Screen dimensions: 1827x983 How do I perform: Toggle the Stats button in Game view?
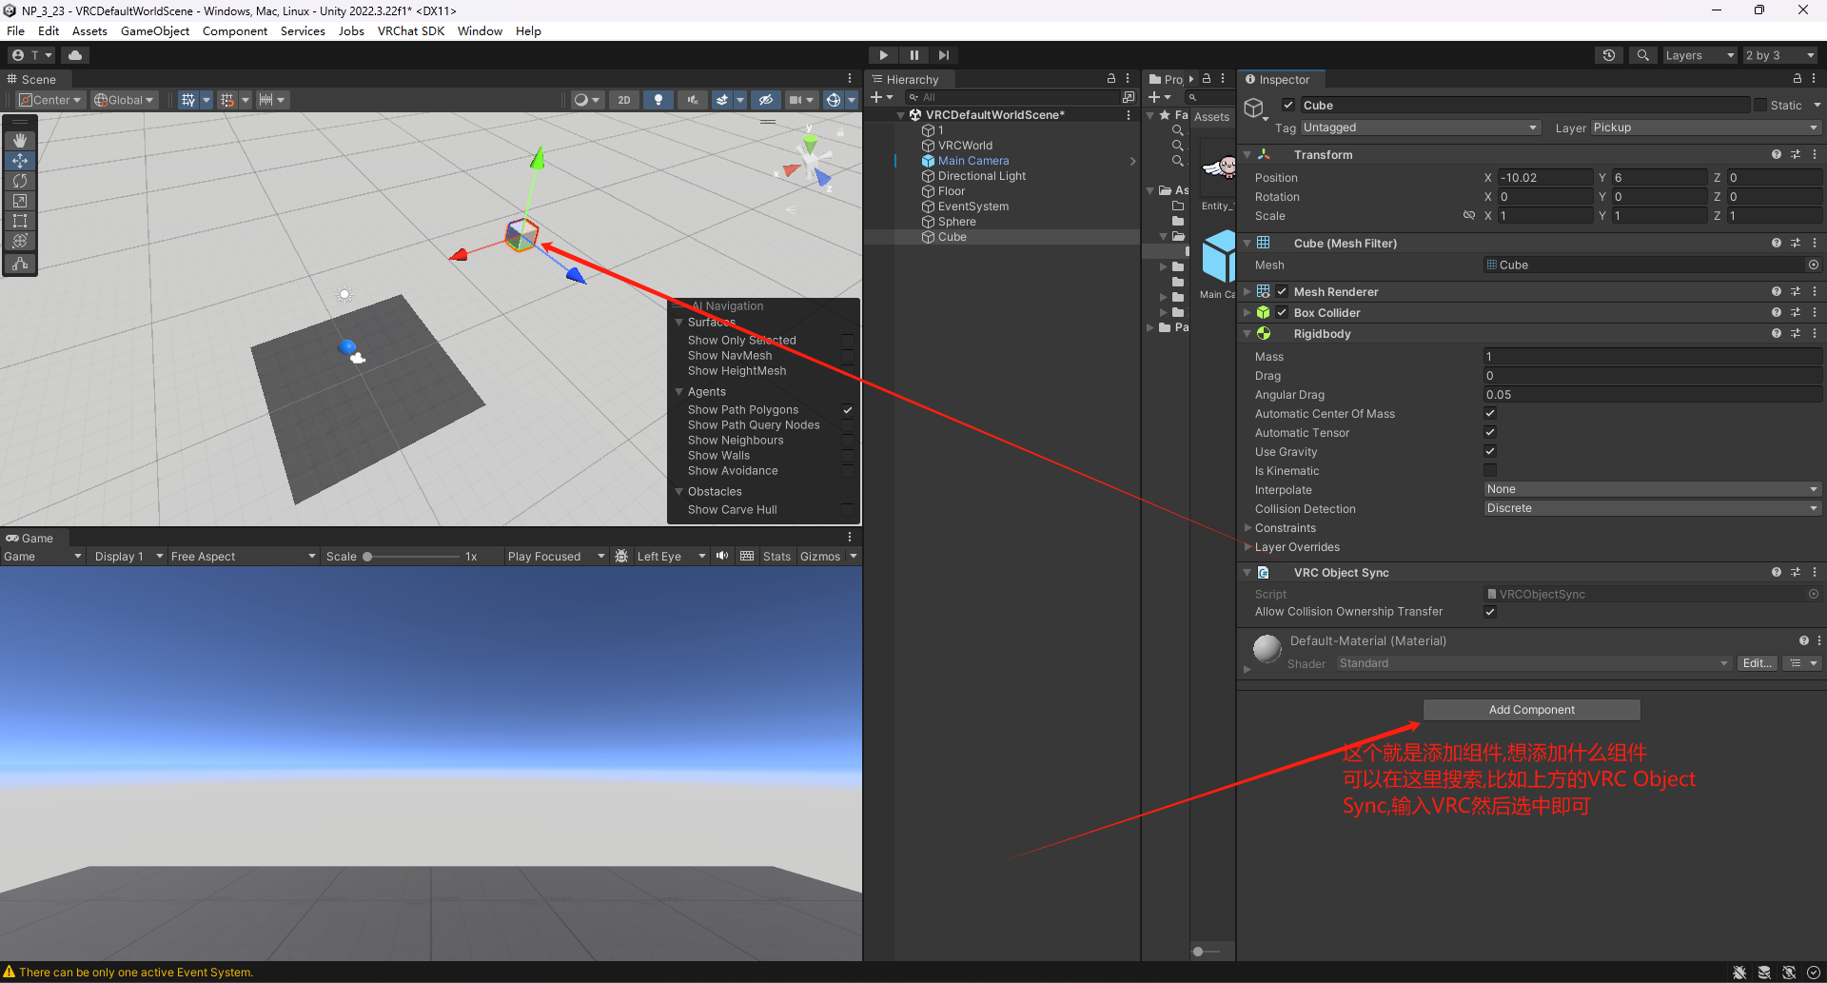coord(776,557)
